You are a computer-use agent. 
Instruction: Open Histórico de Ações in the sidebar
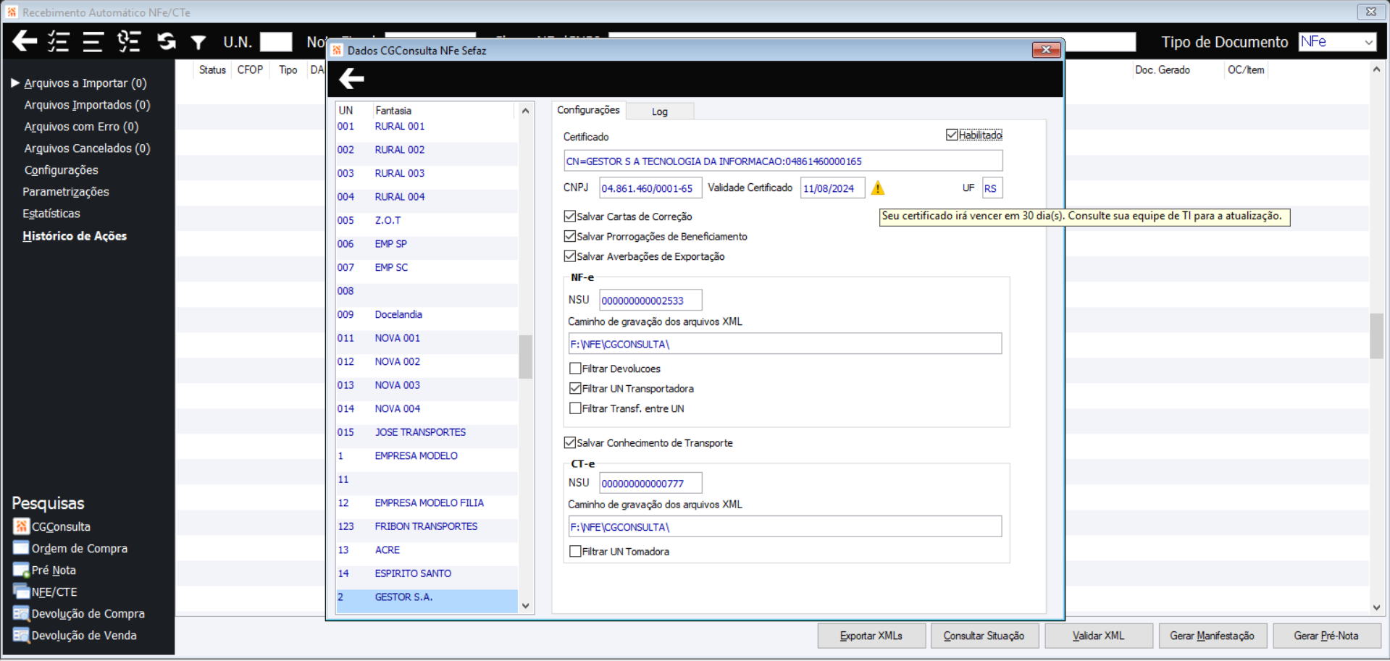click(x=75, y=236)
